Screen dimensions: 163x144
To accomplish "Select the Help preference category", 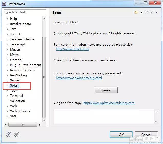I will 13,19.
